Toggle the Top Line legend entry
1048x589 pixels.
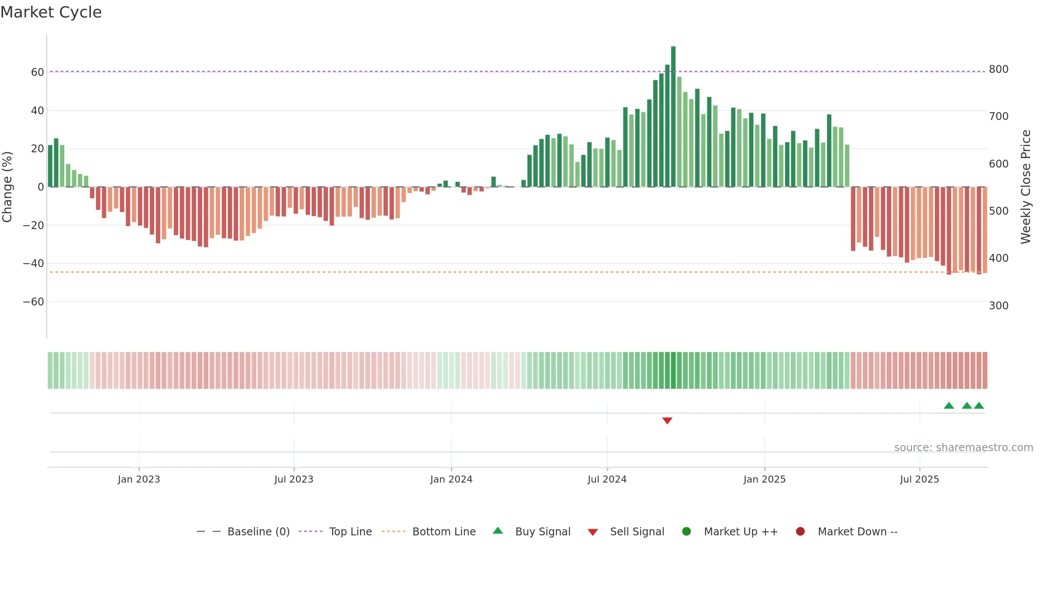pyautogui.click(x=335, y=531)
